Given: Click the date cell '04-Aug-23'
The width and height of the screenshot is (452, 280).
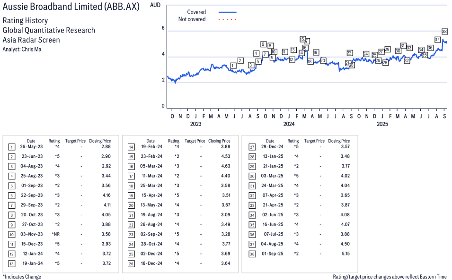Looking at the screenshot, I should pyautogui.click(x=31, y=166).
